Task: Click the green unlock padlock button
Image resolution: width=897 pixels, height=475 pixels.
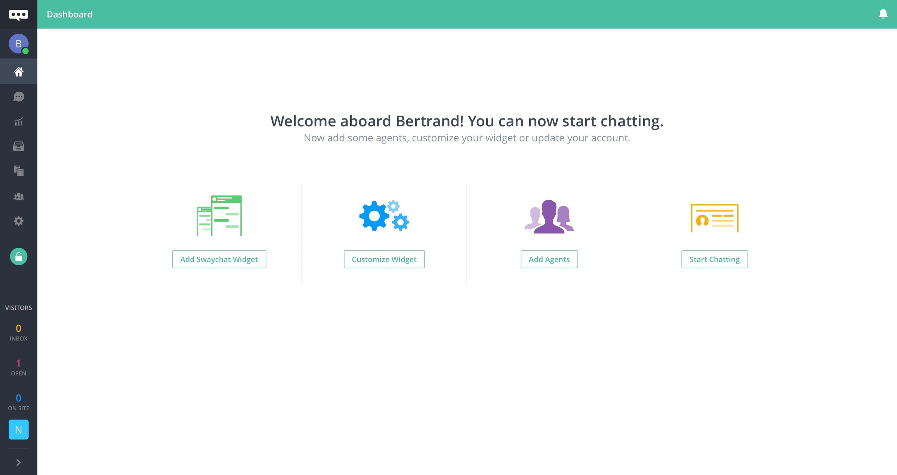Action: pos(18,256)
